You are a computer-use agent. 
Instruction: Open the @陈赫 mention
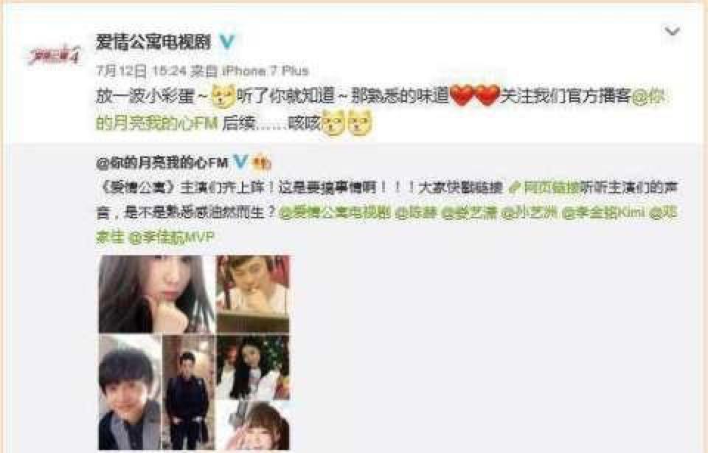416,212
